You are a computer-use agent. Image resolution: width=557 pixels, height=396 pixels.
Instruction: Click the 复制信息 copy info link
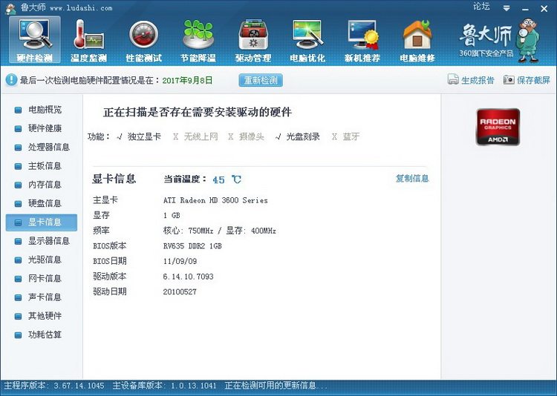(412, 178)
